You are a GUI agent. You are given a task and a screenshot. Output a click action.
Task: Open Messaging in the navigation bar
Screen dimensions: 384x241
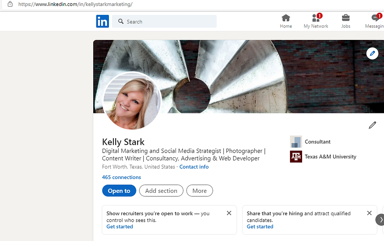375,21
